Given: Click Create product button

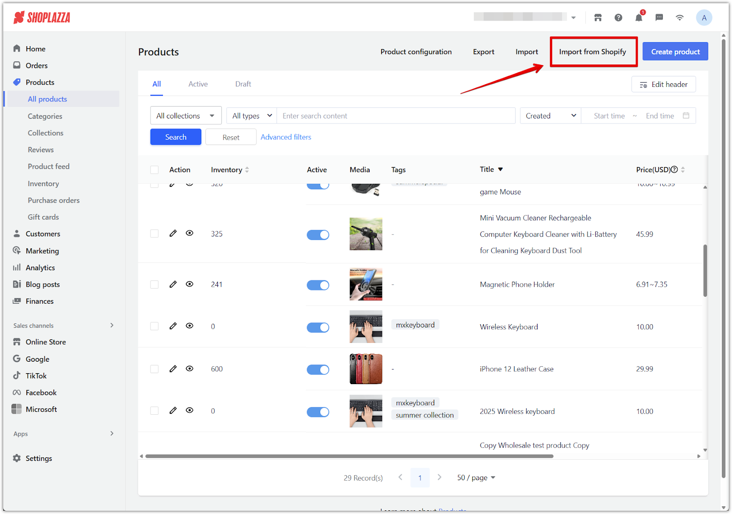Looking at the screenshot, I should coord(675,52).
